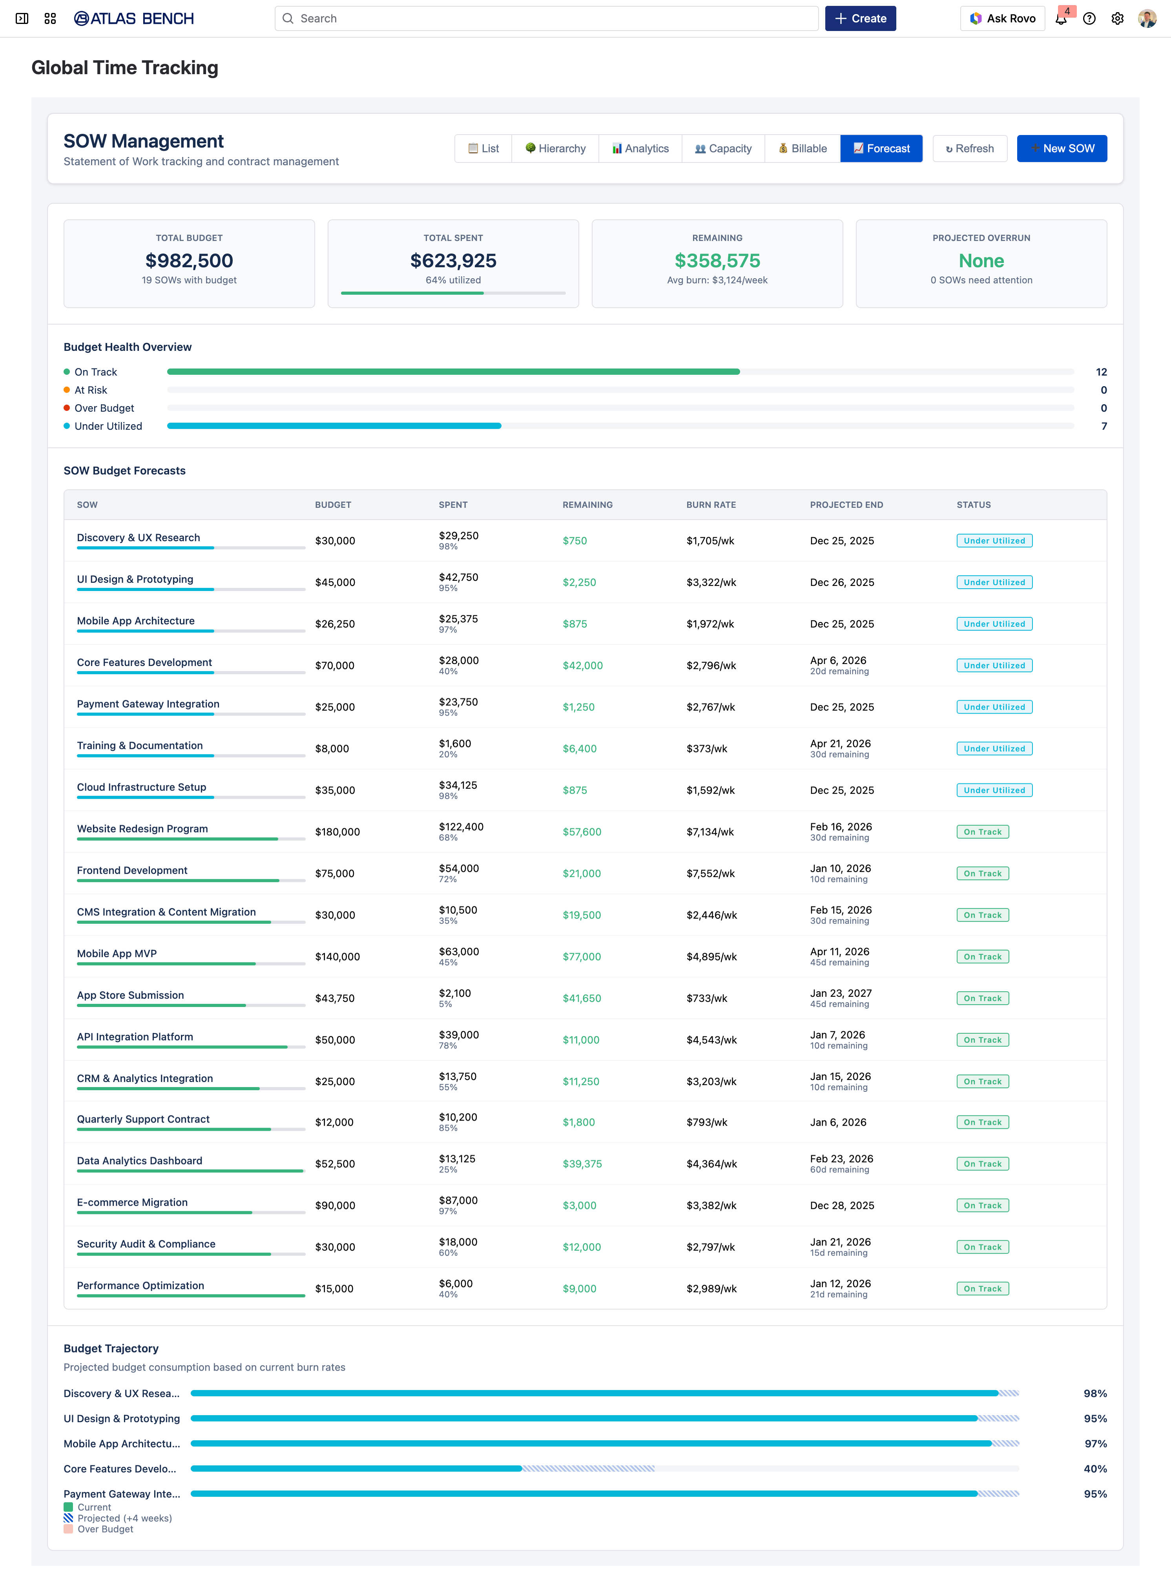The width and height of the screenshot is (1171, 1569).
Task: Click the user profile avatar
Action: 1147,18
